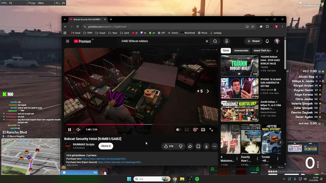Open the YouTube hamburger guide menu
Screen dimensions: 326x183
coord(67,41)
